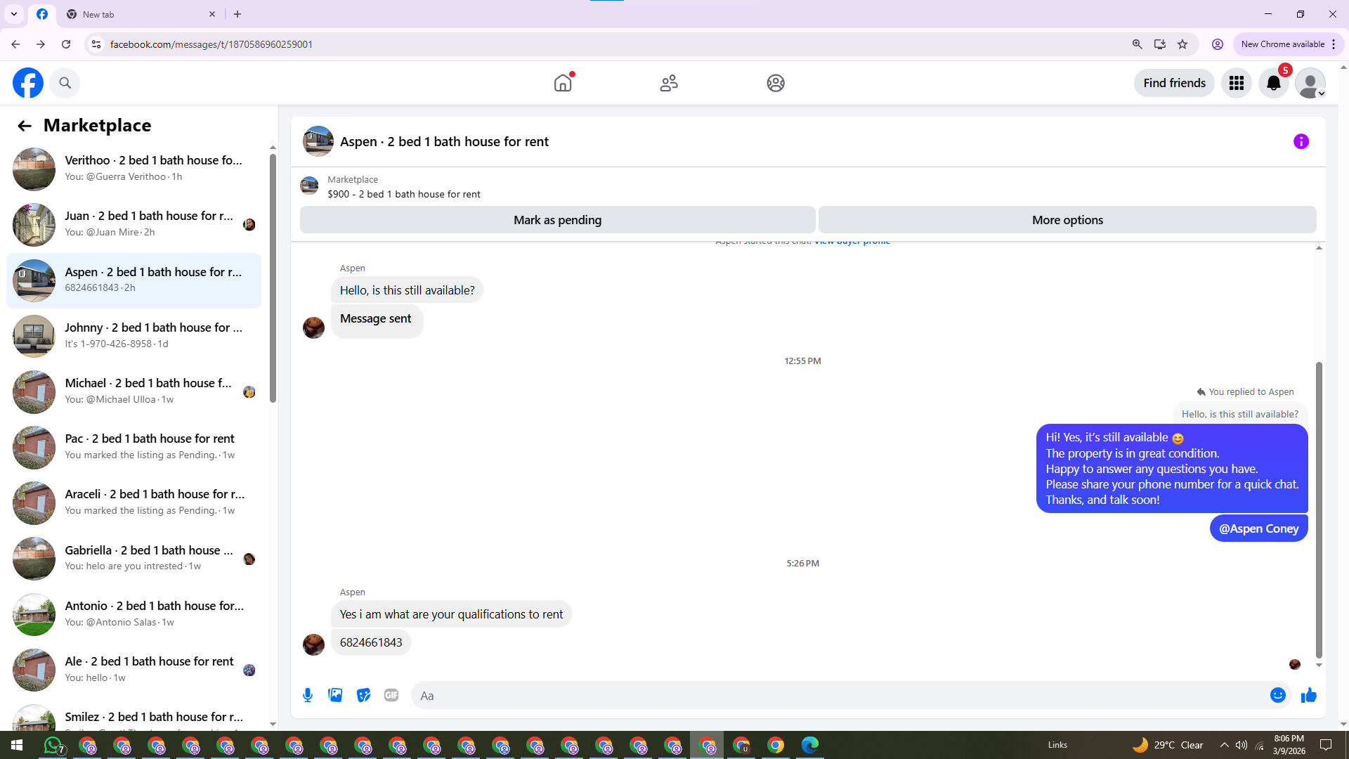Open the Facebook apps grid menu
Viewport: 1349px width, 759px height.
coord(1236,84)
